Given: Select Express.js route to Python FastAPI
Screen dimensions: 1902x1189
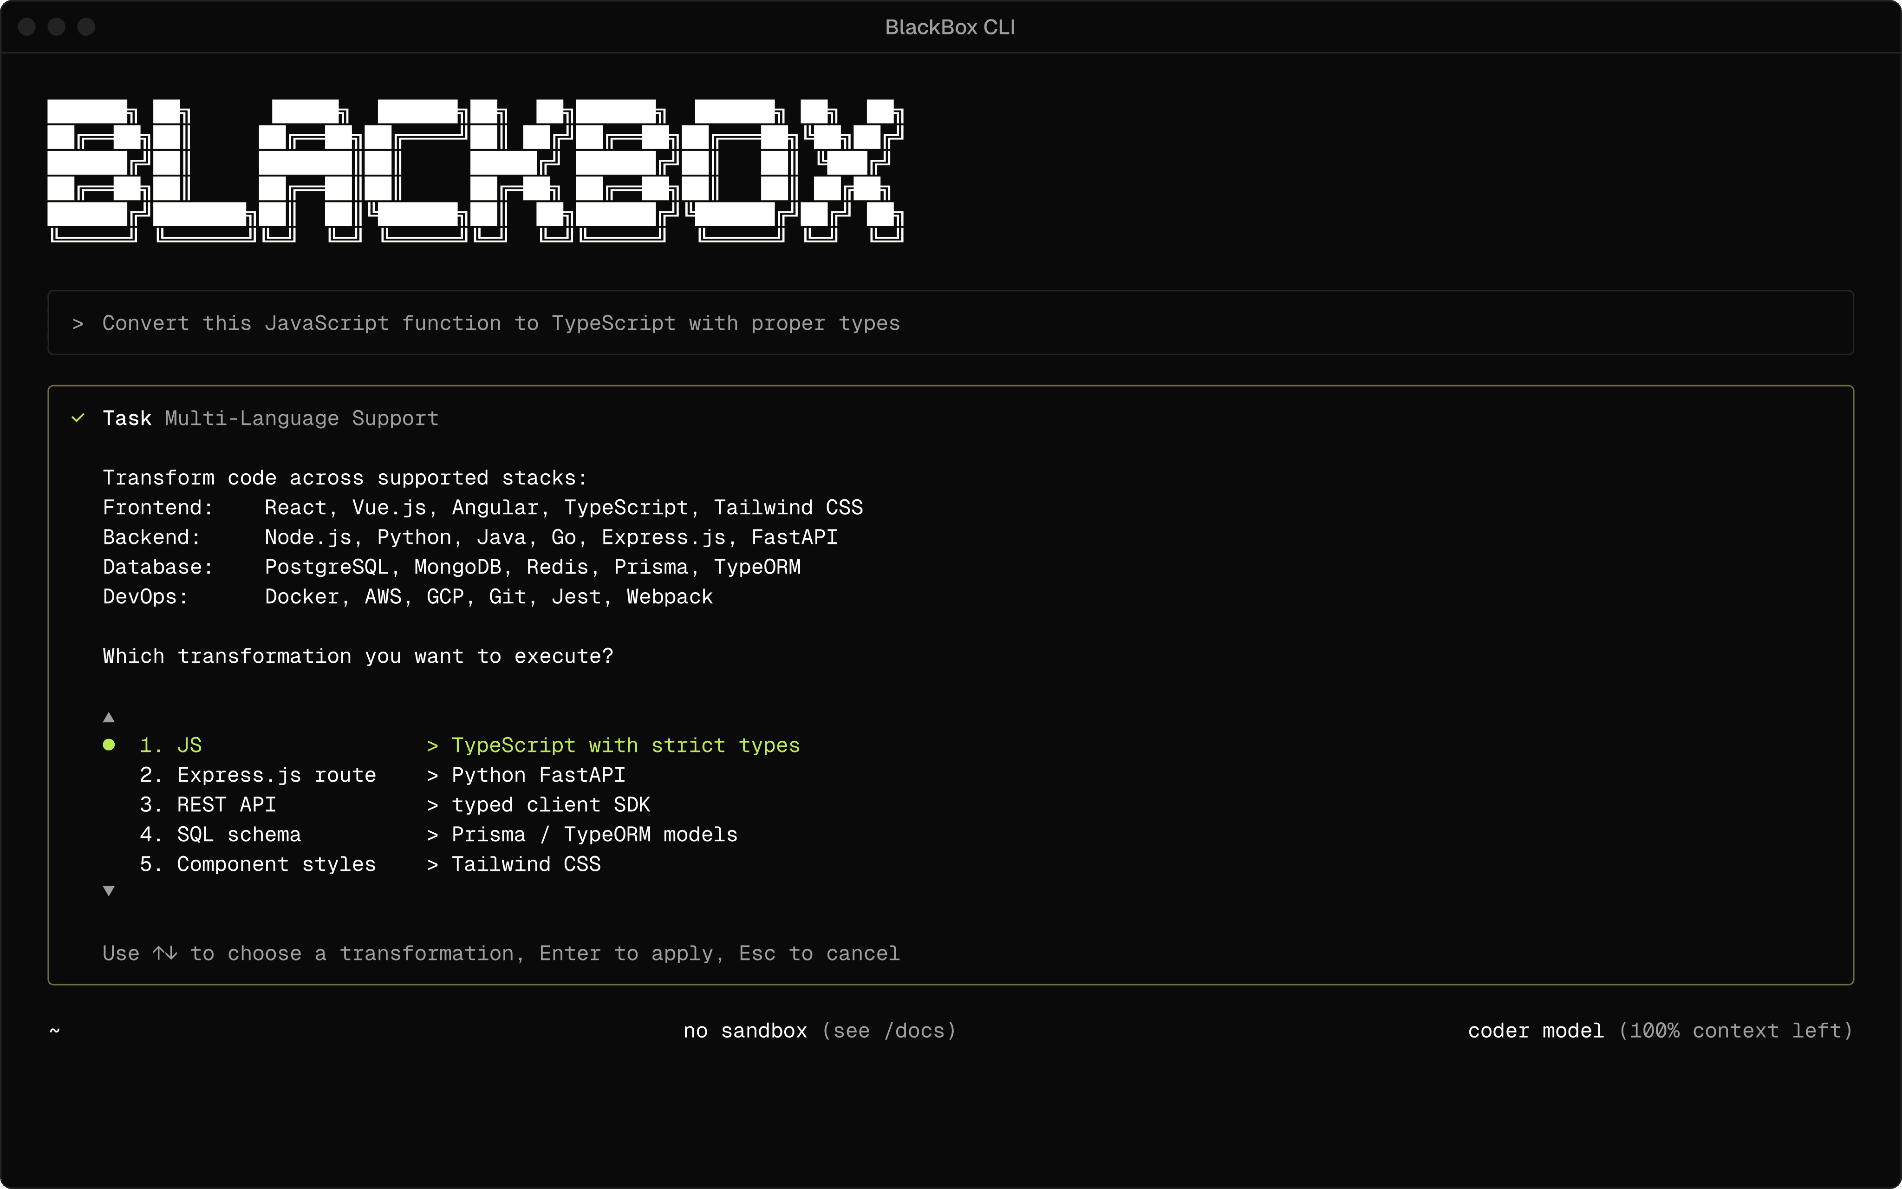Looking at the screenshot, I should 276,775.
